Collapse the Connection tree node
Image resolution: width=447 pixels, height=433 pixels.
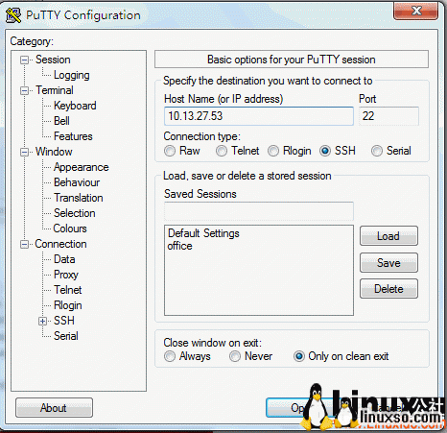(24, 245)
